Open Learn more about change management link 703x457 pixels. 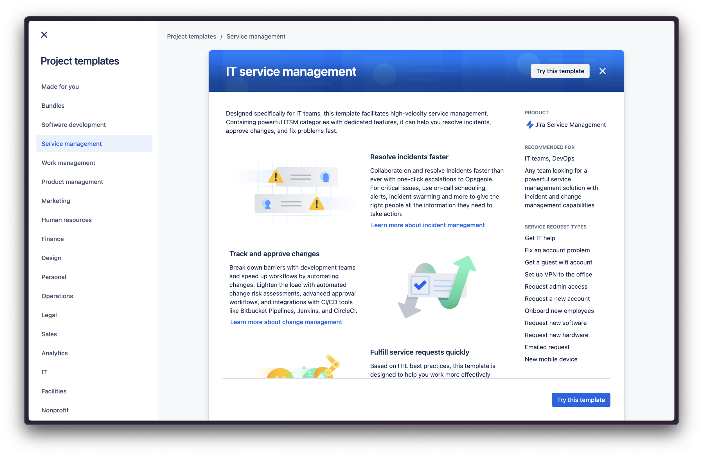point(286,322)
